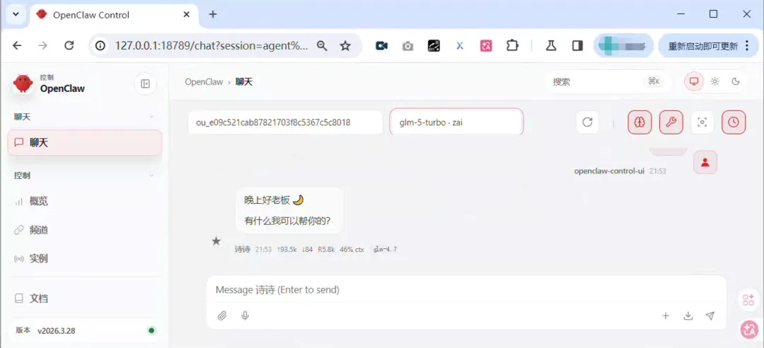Start voice input with the microphone icon
Screen dimensions: 764x348
(245, 316)
